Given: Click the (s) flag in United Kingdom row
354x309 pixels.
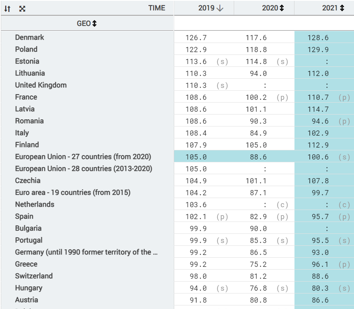Looking at the screenshot, I should pyautogui.click(x=222, y=86).
